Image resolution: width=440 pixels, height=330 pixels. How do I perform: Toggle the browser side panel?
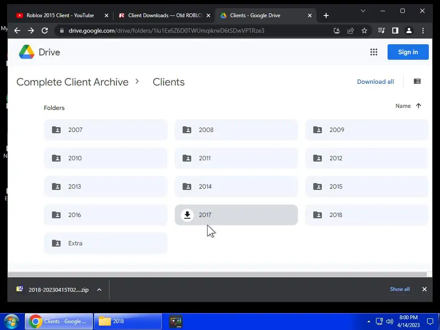tap(395, 31)
